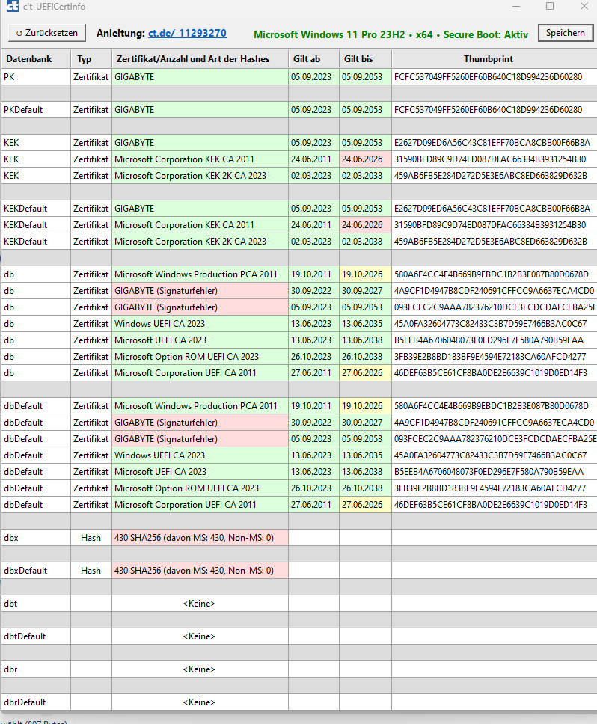The image size is (597, 724).
Task: Minimize the c't-UEFICertInfo window
Action: point(516,7)
